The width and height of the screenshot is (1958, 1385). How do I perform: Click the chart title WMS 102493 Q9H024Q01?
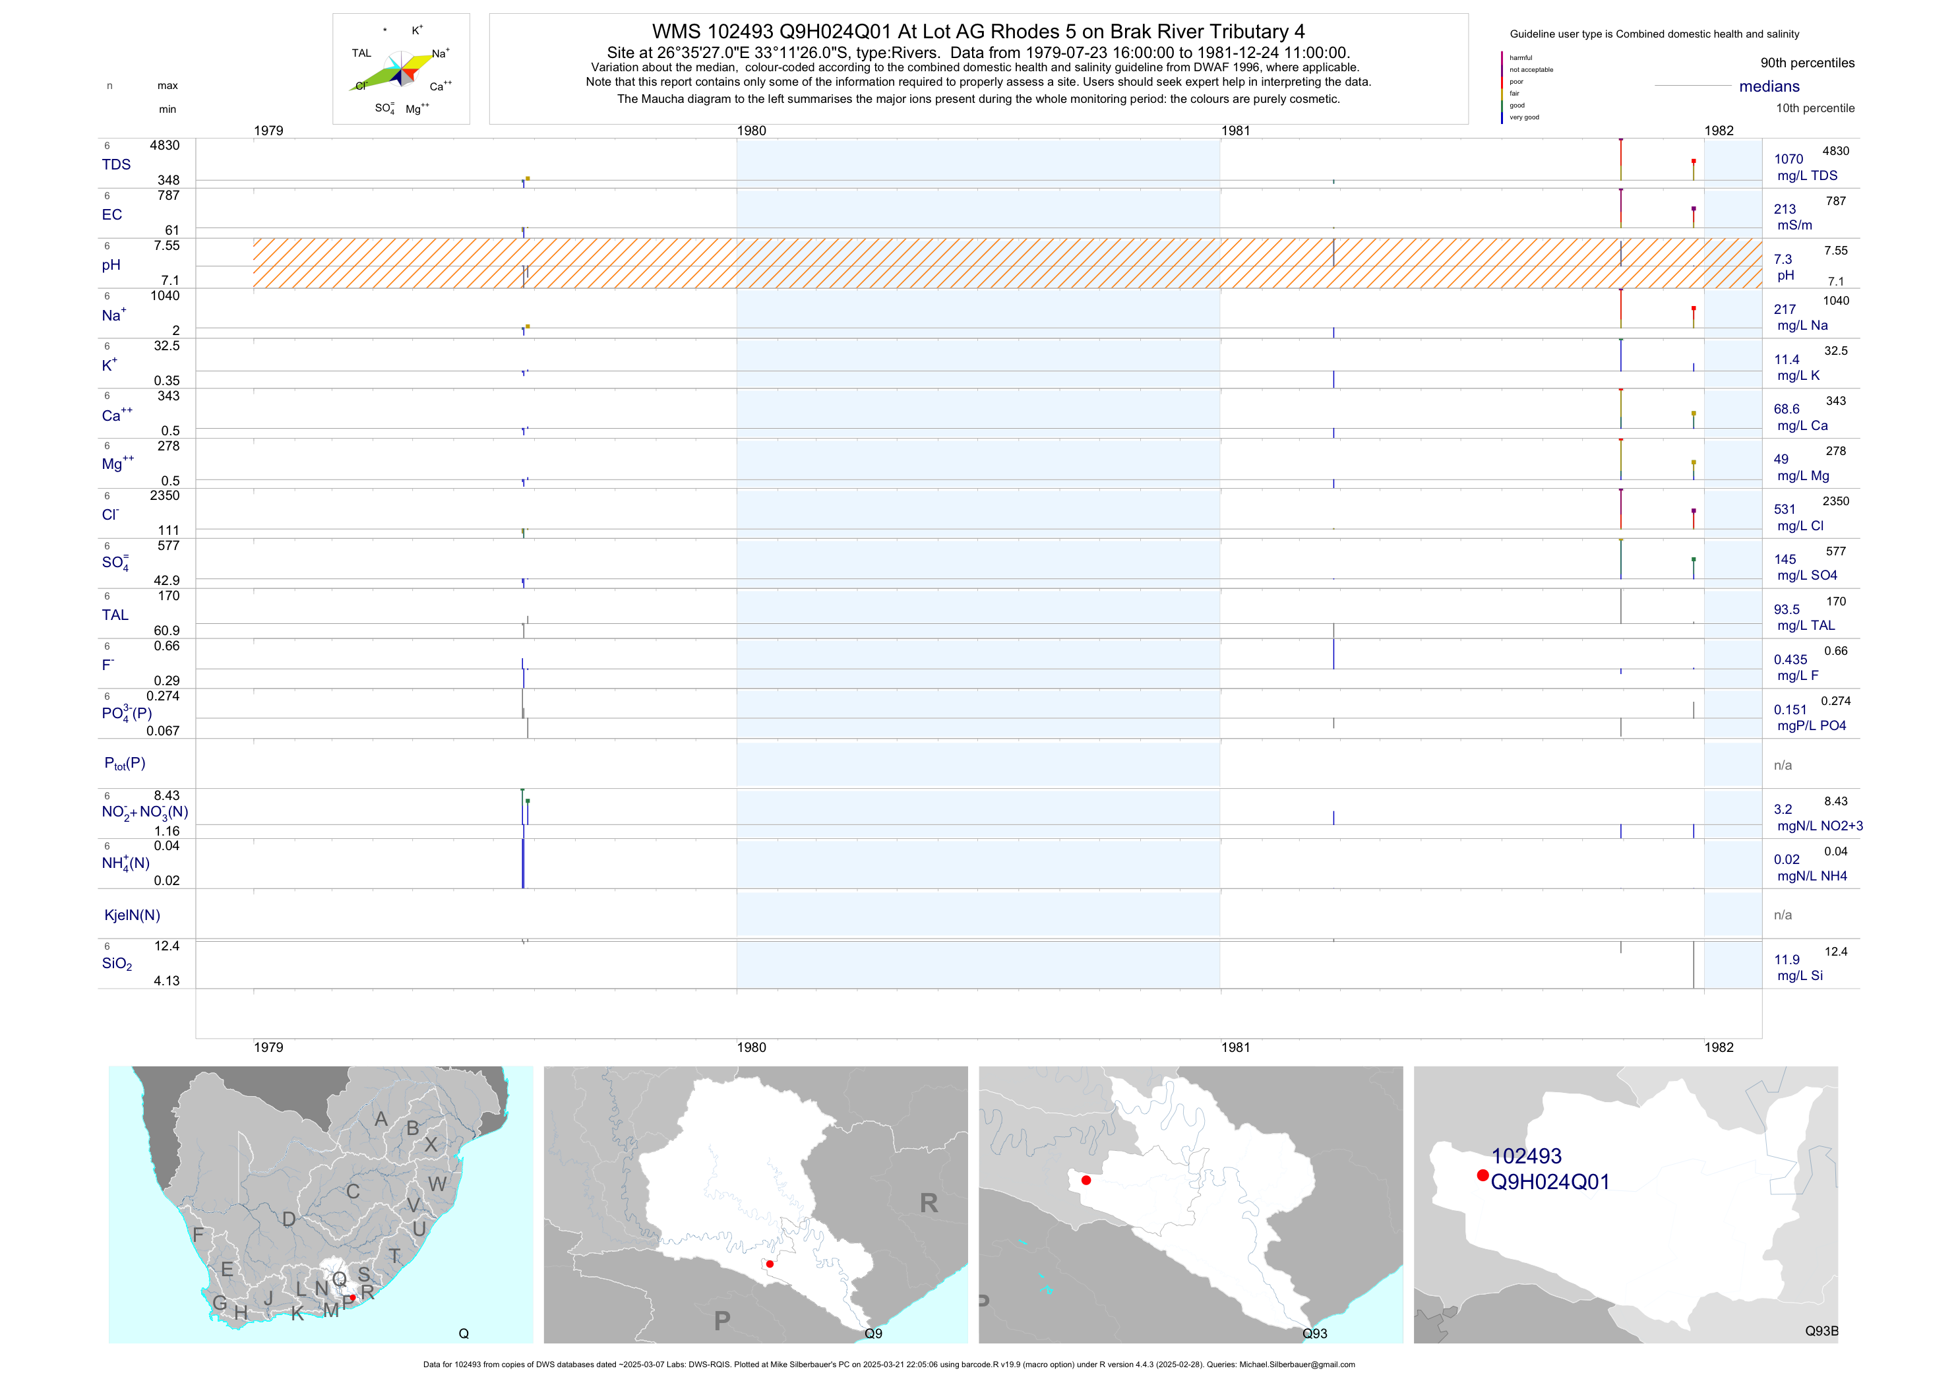point(978,32)
